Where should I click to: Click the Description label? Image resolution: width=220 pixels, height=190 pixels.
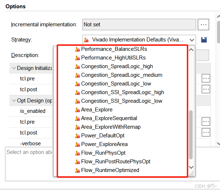[x=25, y=55]
